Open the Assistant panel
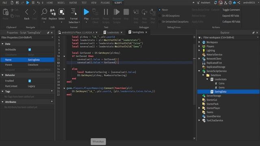Screen dimensions: 260x146 (x=204, y=3)
